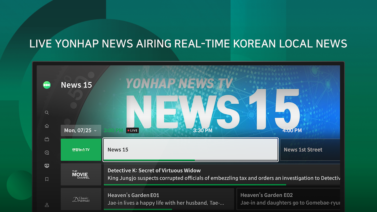Select The Movie Channel tile
The width and height of the screenshot is (377, 212).
click(x=81, y=174)
